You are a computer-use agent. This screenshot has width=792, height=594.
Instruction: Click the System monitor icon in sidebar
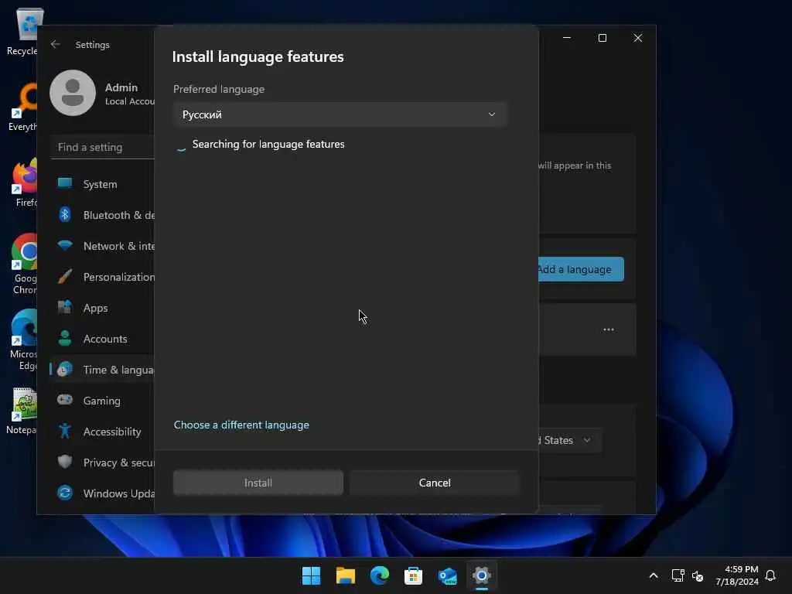coord(65,183)
